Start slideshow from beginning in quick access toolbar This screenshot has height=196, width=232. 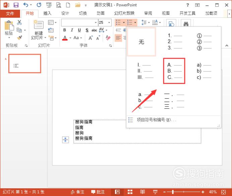click(x=49, y=5)
